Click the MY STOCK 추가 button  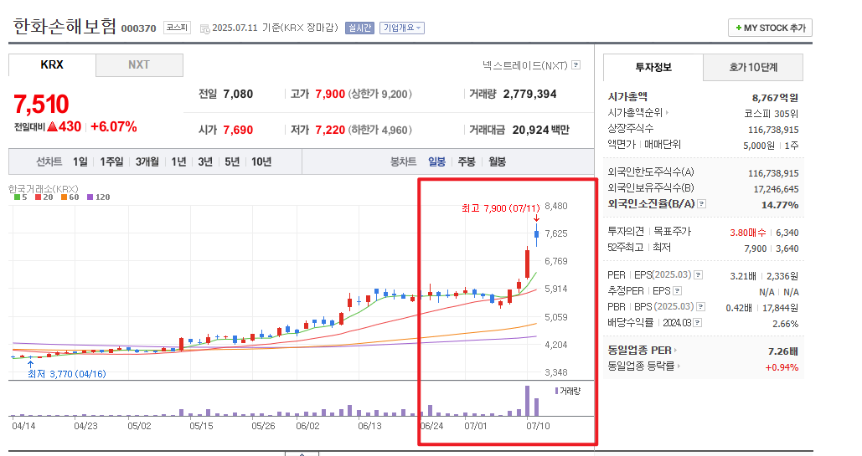click(770, 28)
